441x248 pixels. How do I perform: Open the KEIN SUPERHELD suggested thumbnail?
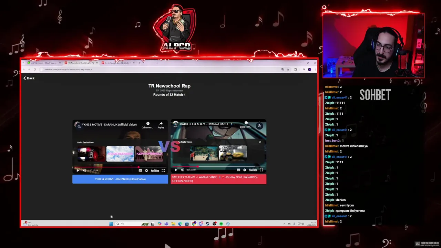pyautogui.click(x=149, y=154)
